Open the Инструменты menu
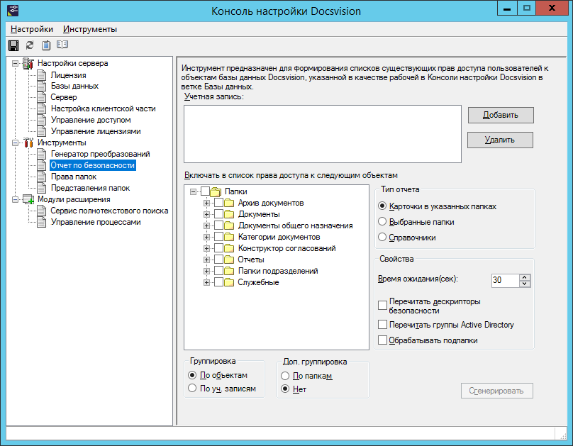This screenshot has width=573, height=446. pos(90,29)
